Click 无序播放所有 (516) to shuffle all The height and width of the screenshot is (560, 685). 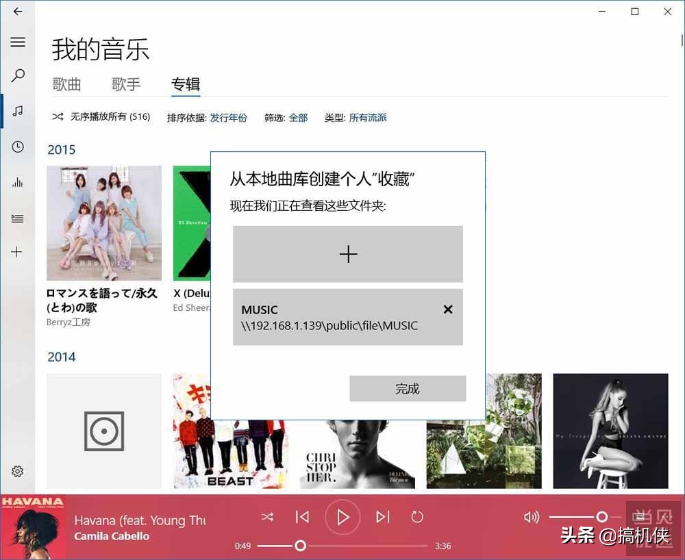[x=100, y=116]
